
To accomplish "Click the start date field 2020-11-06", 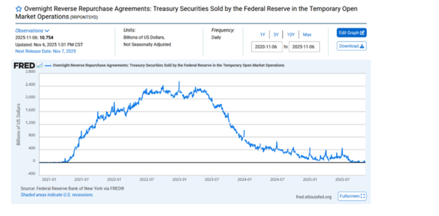I will point(267,47).
